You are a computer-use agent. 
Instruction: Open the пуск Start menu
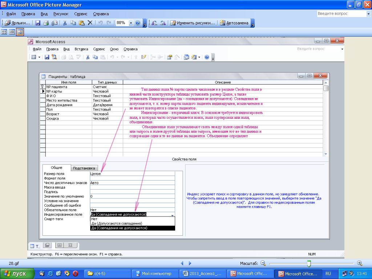[x=17, y=274]
